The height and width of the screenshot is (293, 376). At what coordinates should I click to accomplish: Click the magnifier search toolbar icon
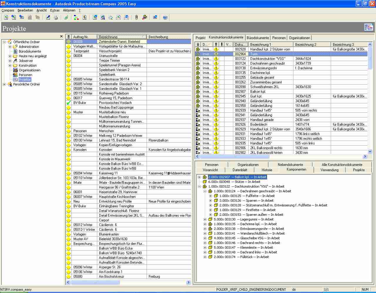tap(103, 17)
